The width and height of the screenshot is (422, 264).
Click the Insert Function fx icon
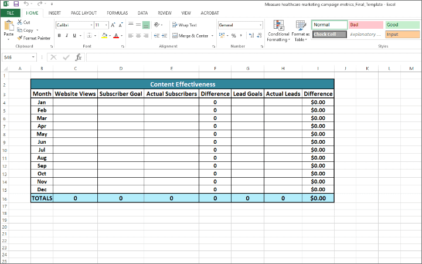[x=78, y=57]
